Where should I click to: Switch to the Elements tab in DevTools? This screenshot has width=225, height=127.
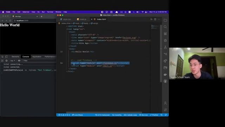[x=15, y=56]
